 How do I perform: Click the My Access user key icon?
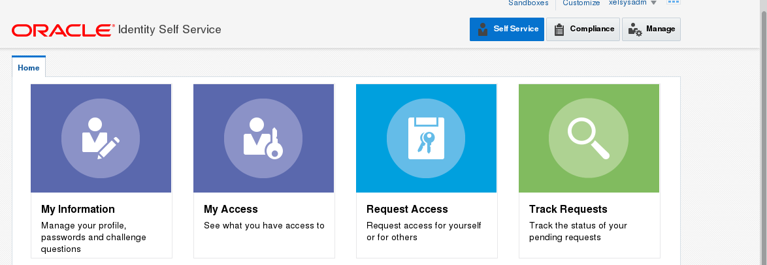click(x=263, y=138)
